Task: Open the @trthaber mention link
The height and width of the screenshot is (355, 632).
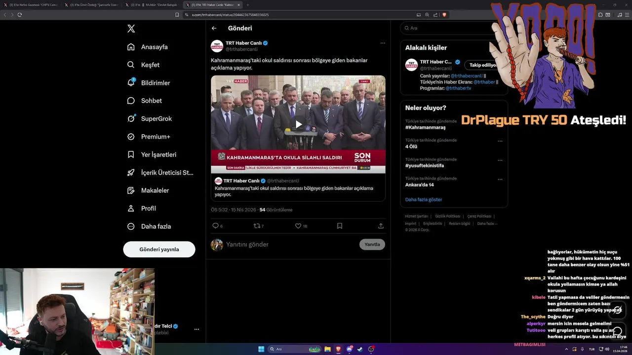Action: (x=484, y=82)
